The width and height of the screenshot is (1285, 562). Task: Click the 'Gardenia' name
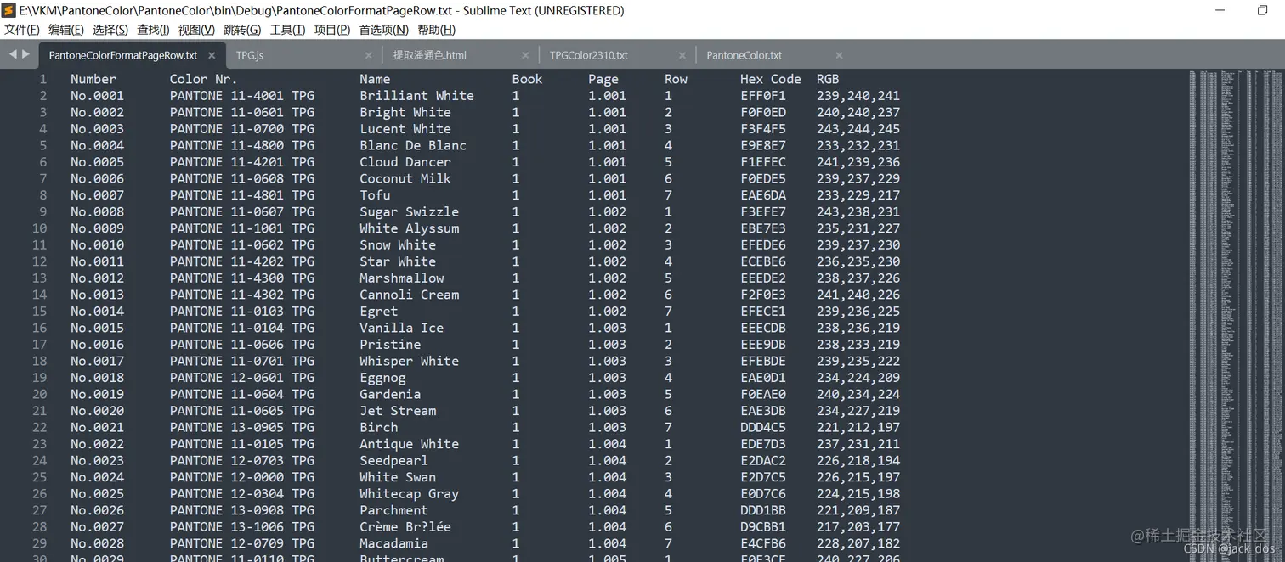pos(390,394)
